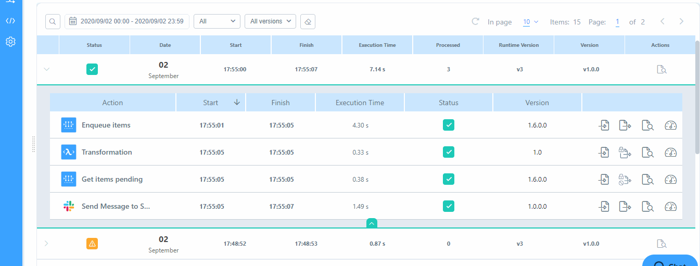Open the performance gauge icon for Transformation row
The width and height of the screenshot is (700, 266).
670,152
